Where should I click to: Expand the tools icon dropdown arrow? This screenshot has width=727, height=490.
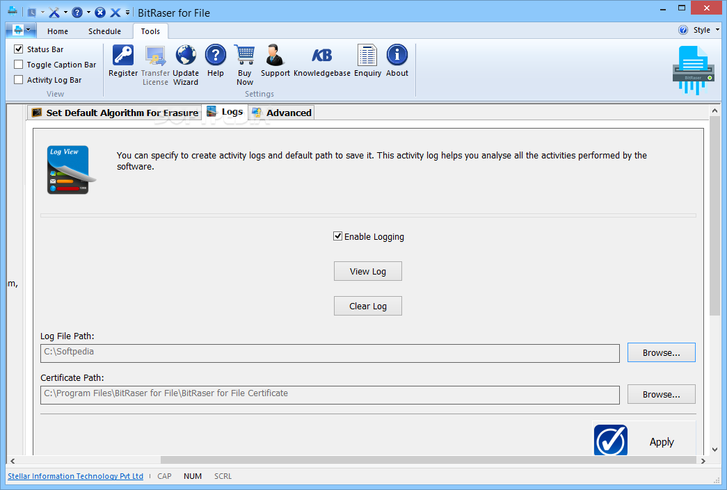65,13
